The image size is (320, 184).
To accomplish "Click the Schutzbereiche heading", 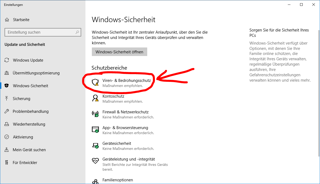I will point(109,68).
